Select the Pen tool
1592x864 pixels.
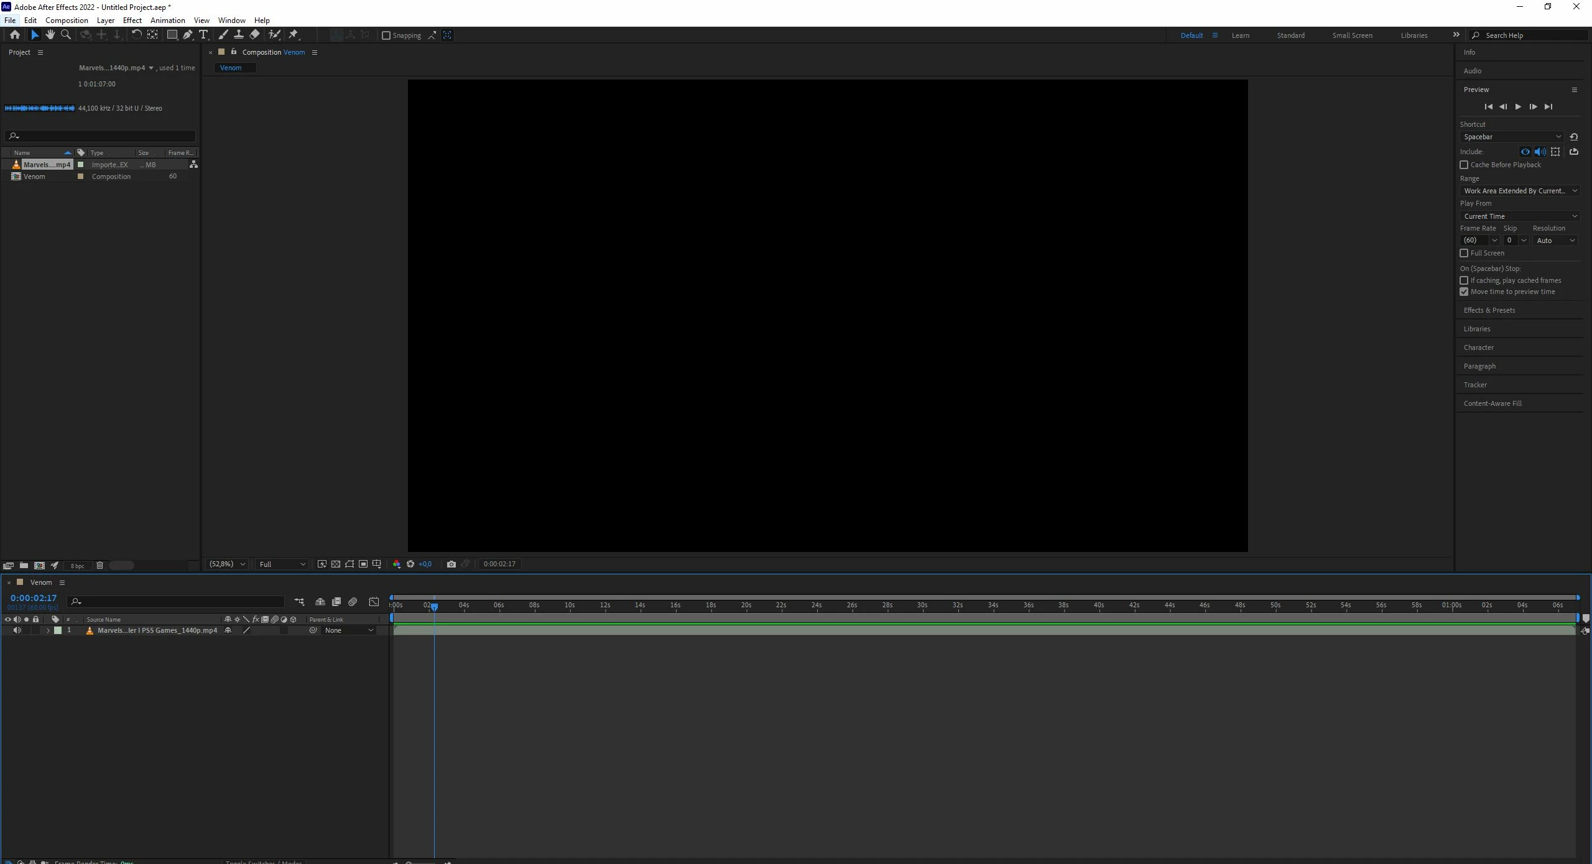(187, 35)
